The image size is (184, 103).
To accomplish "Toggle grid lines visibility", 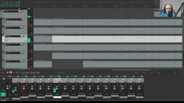I will point(13,5).
